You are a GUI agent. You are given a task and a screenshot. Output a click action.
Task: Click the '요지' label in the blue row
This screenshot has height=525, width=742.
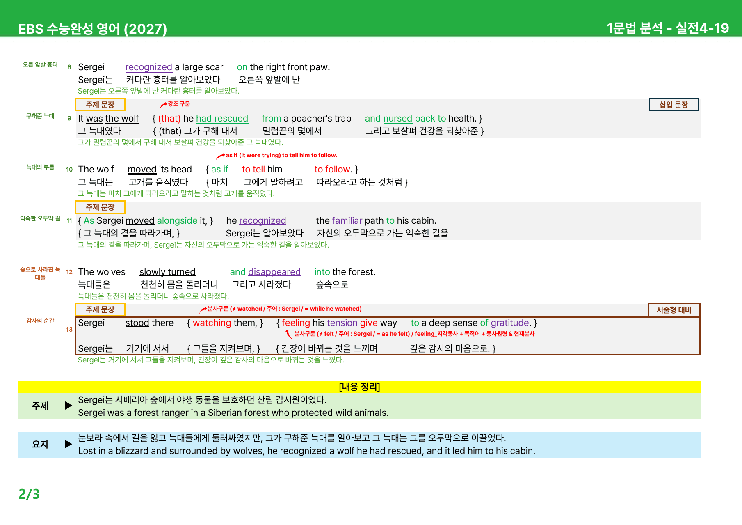click(40, 444)
